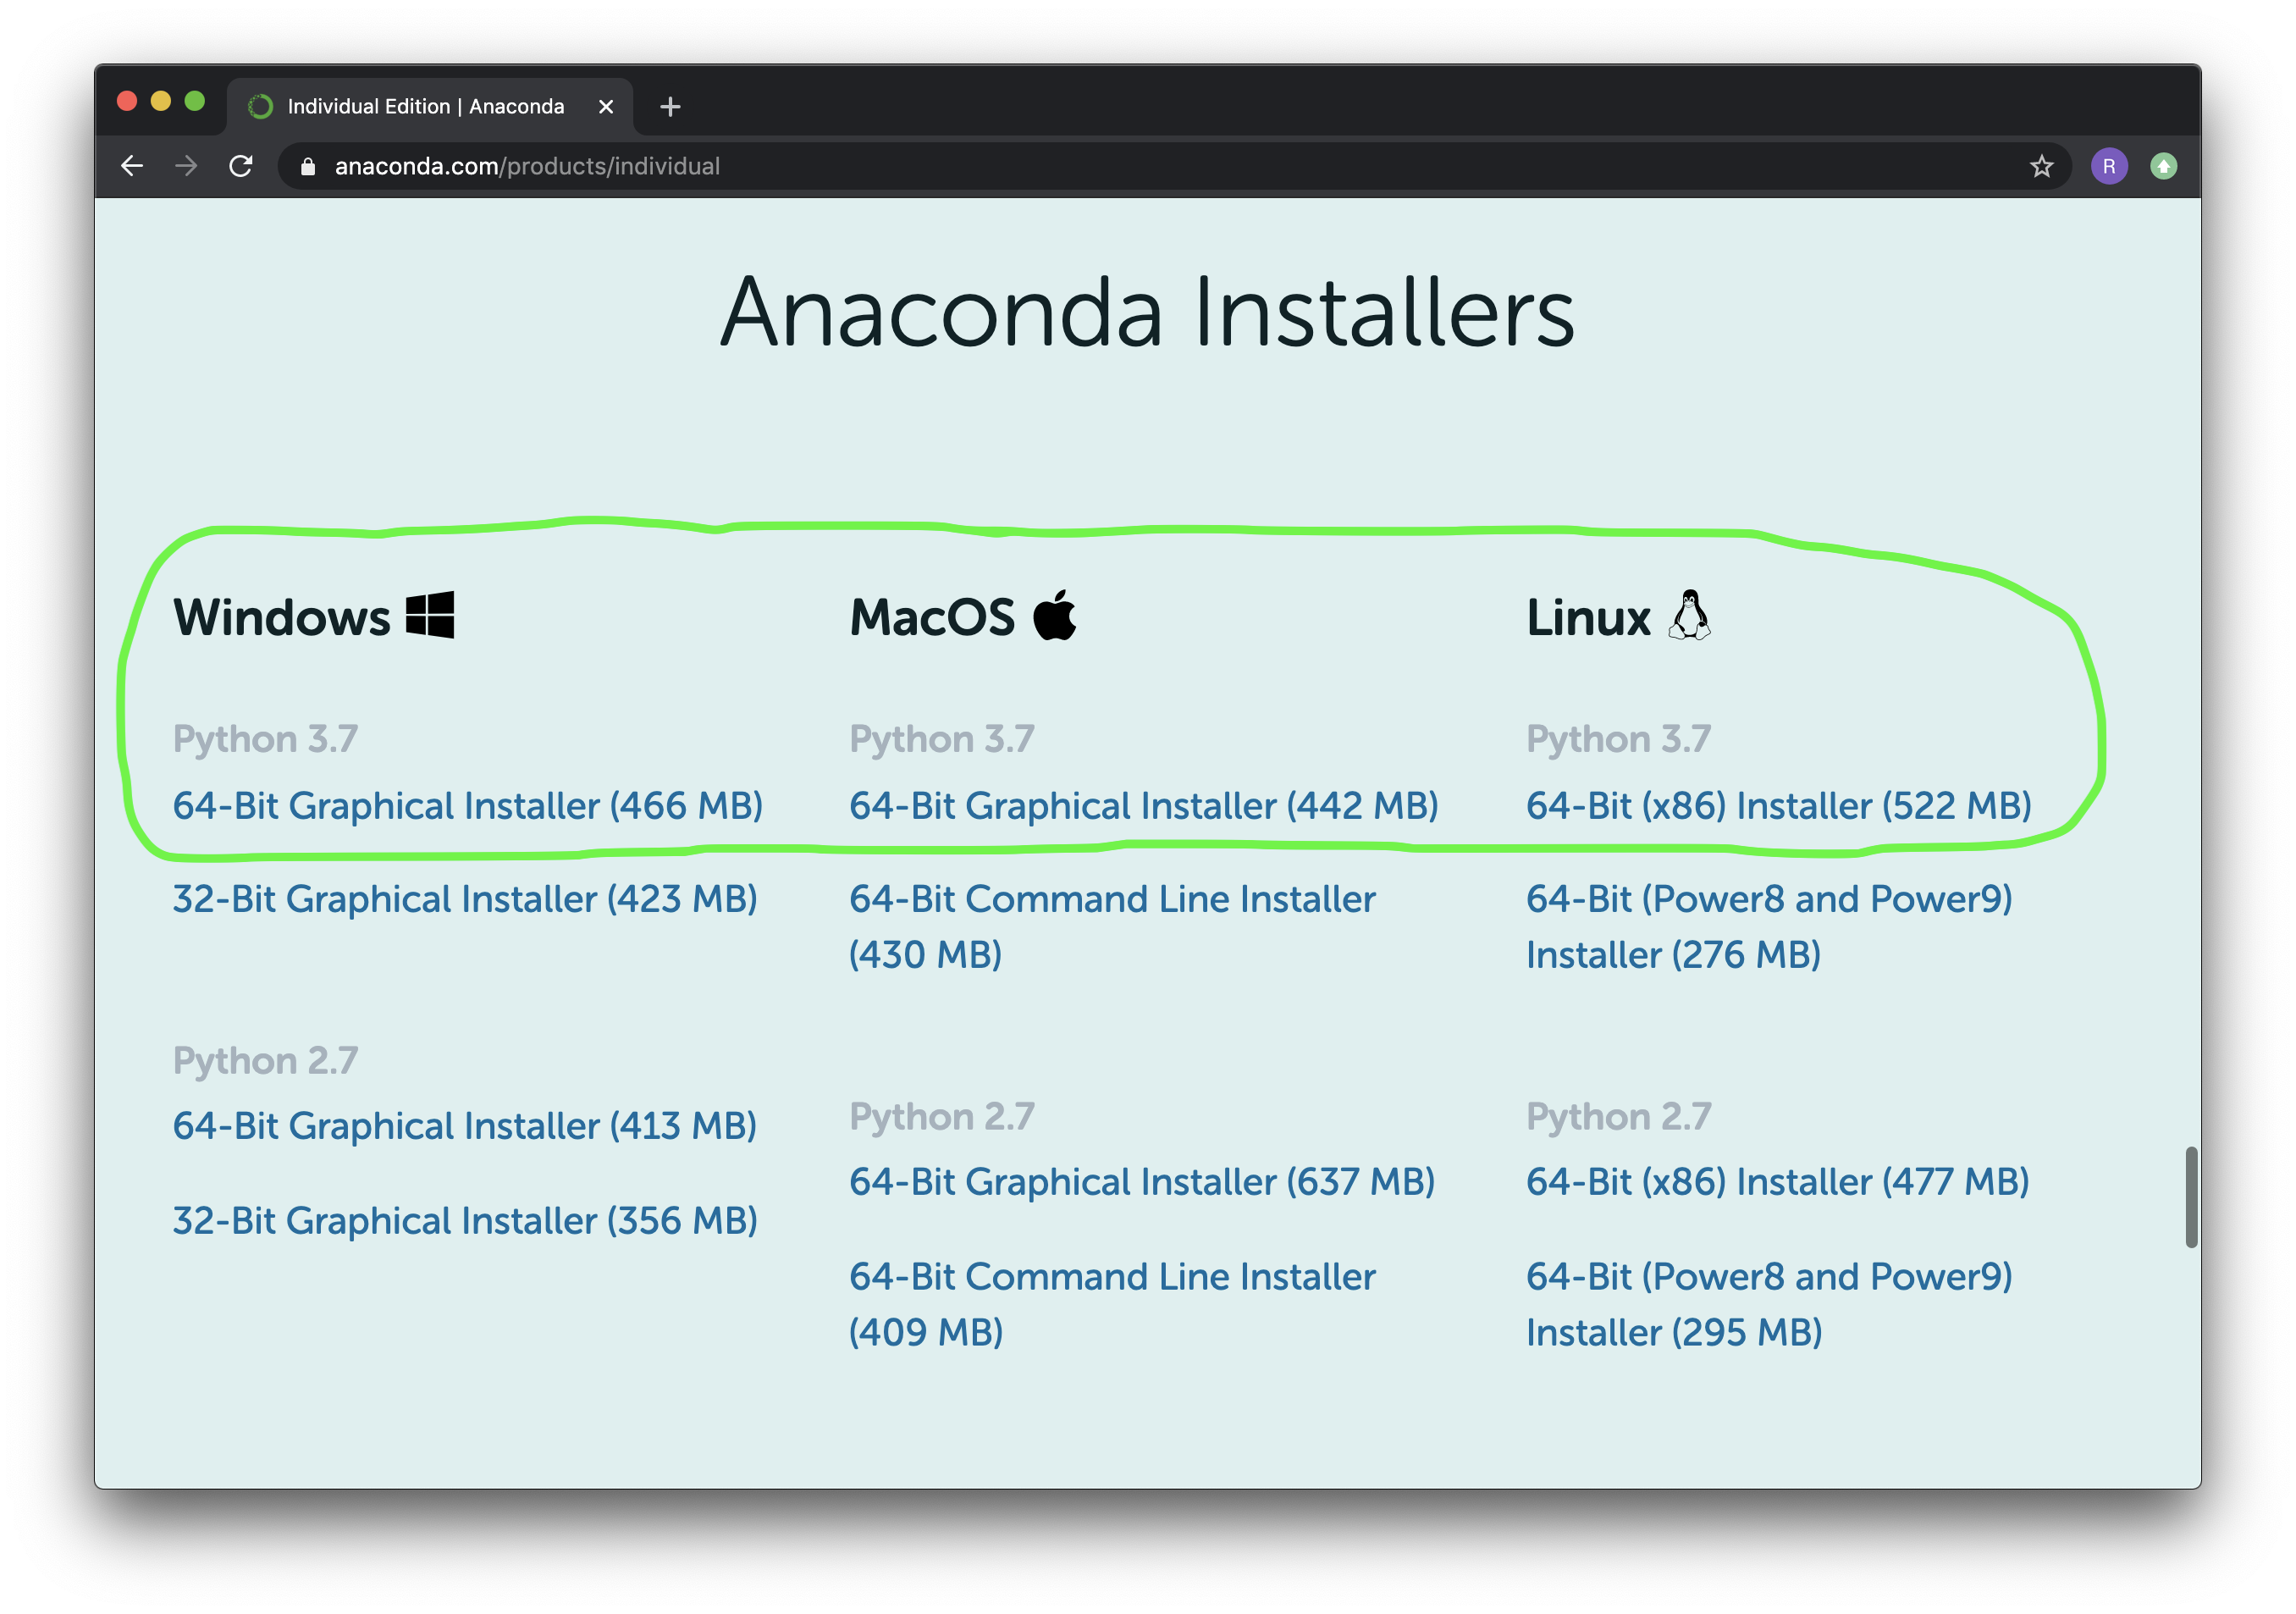
Task: Download Linux Python 3.7 64-Bit (x86) Installer
Action: pos(1779,806)
